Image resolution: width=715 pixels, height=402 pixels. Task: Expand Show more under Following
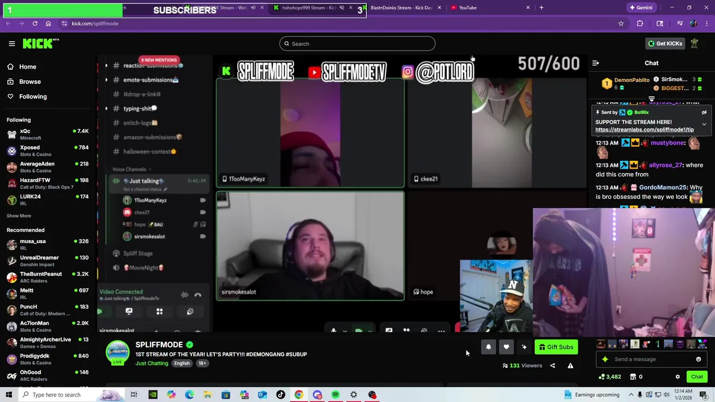click(19, 216)
